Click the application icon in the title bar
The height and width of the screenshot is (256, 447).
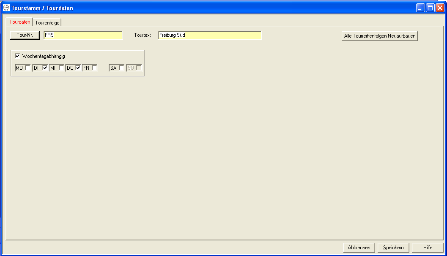6,8
